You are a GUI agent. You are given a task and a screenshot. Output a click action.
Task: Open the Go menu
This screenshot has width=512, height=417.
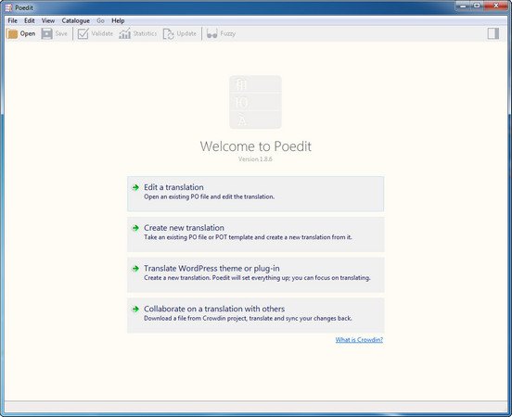point(100,20)
